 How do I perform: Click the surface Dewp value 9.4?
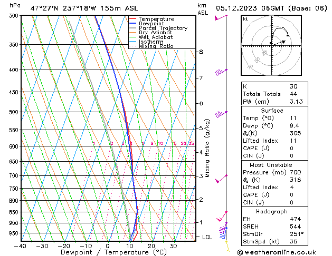pyautogui.click(x=295, y=126)
